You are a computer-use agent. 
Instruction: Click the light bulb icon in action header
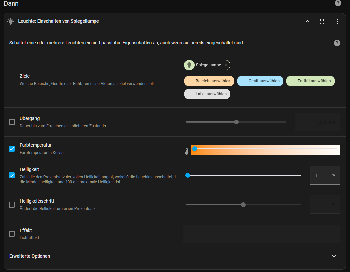tap(11, 21)
